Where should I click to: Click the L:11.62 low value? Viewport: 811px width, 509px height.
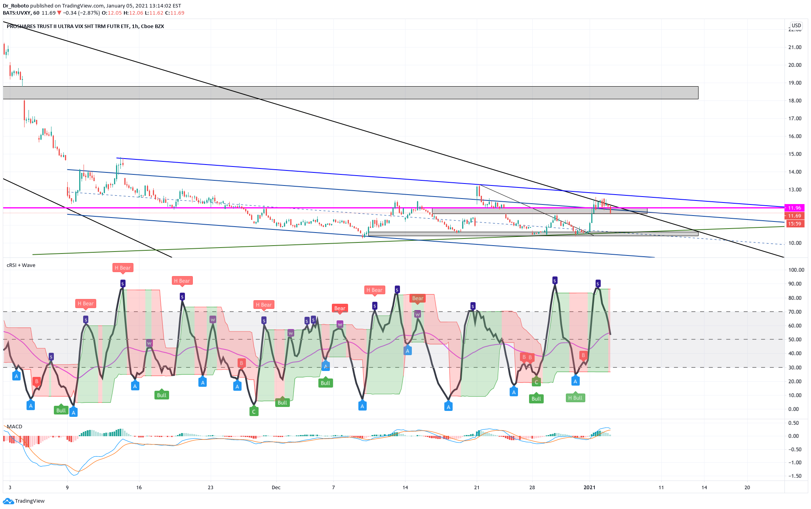point(154,13)
